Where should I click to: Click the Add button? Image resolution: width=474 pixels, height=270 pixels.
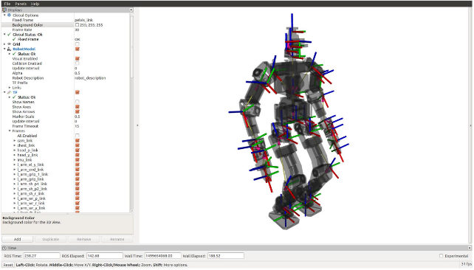17,239
